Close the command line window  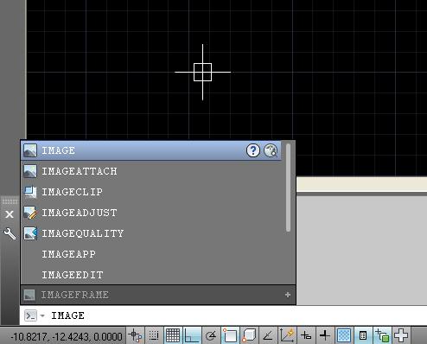click(x=10, y=214)
